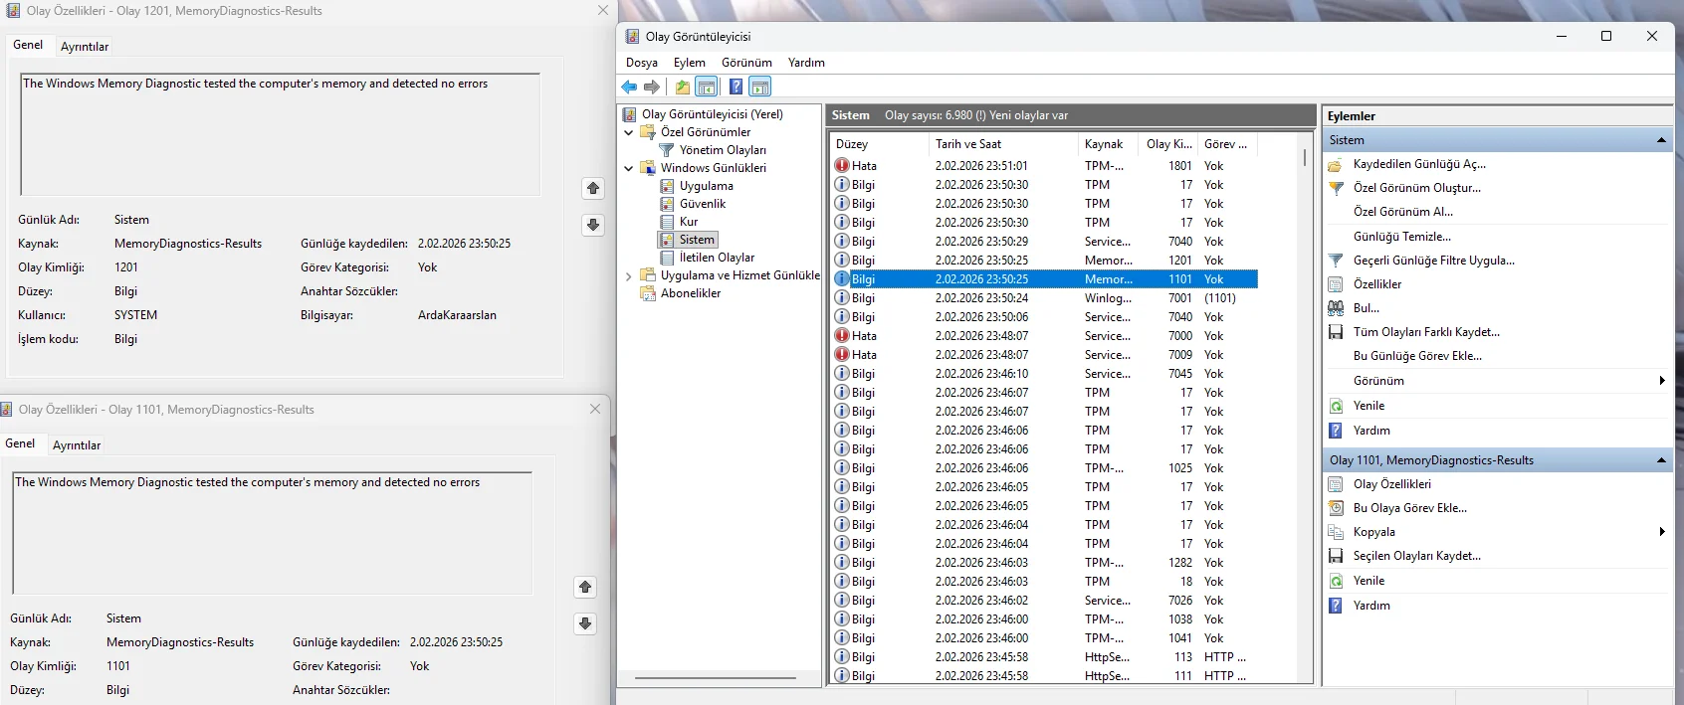
Task: Open the Eylem menu
Action: [x=689, y=62]
